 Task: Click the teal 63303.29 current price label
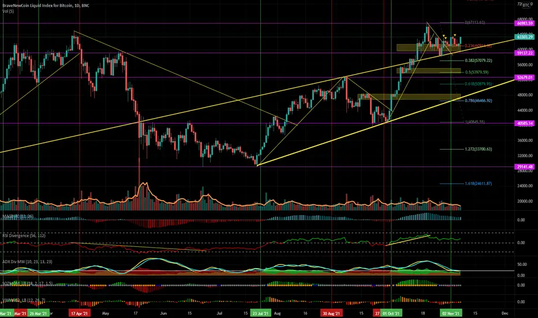coord(525,37)
